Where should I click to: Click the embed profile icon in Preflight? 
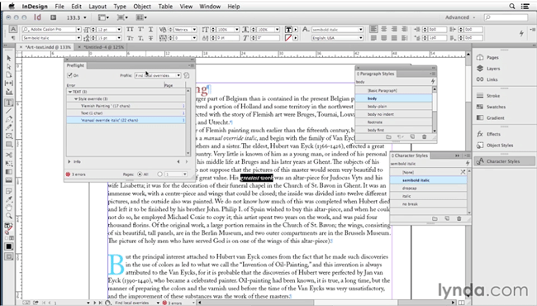187,75
